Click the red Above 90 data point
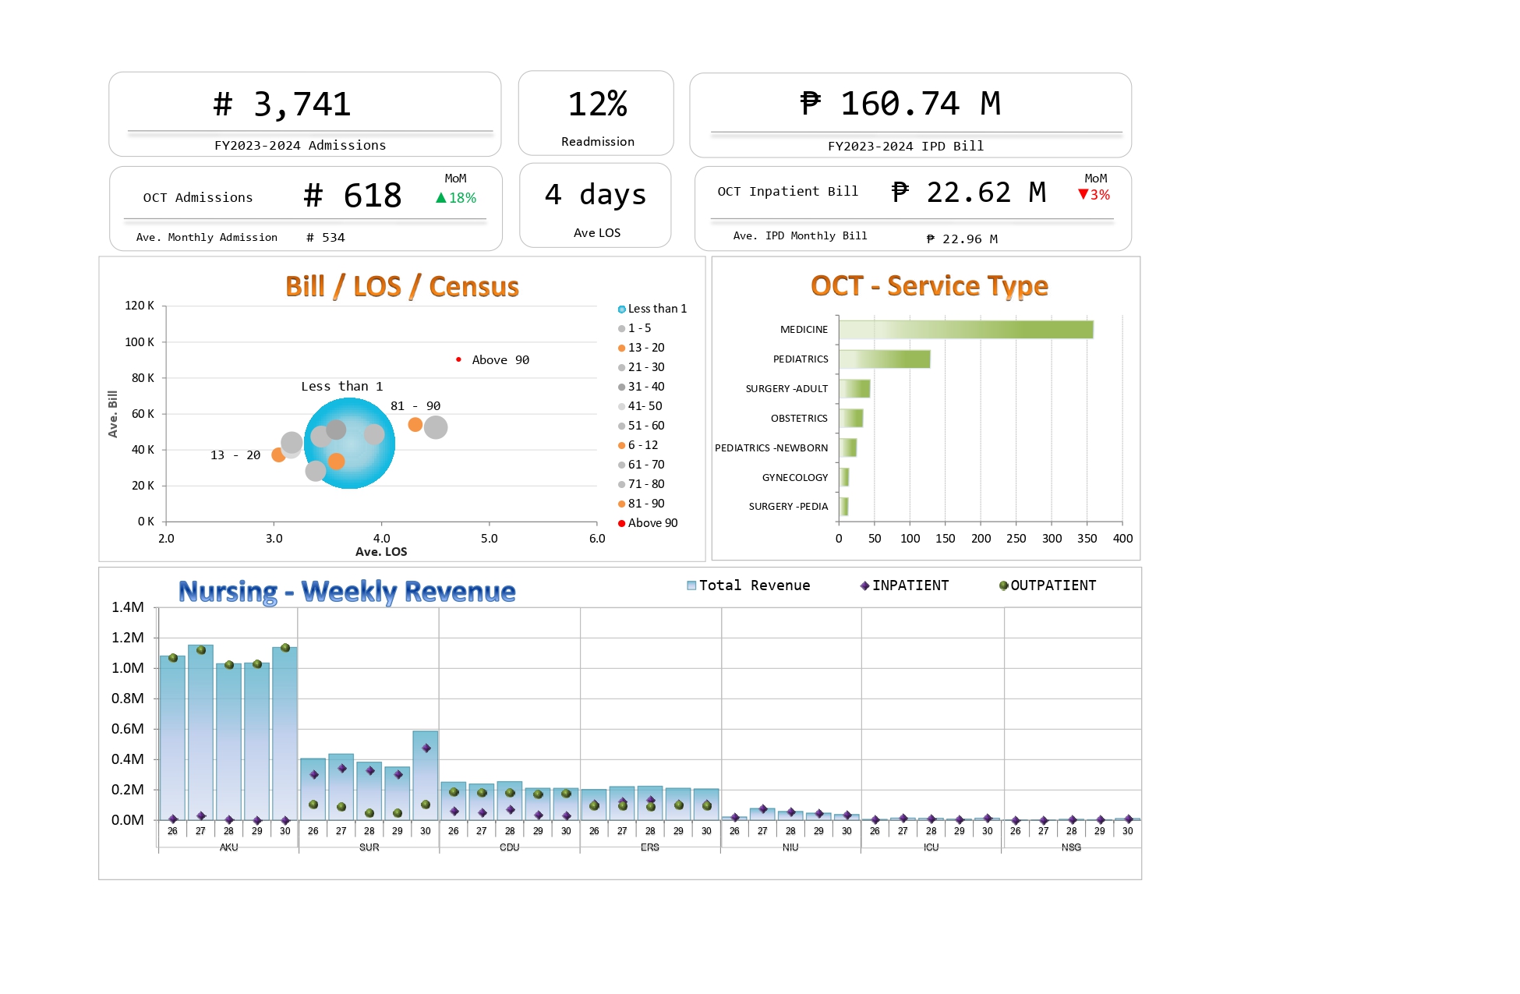1520x994 pixels. (x=458, y=359)
